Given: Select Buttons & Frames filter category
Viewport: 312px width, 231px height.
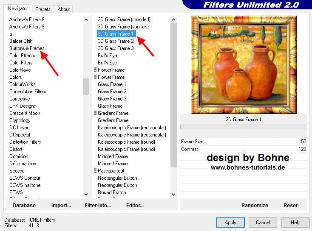Looking at the screenshot, I should point(27,48).
